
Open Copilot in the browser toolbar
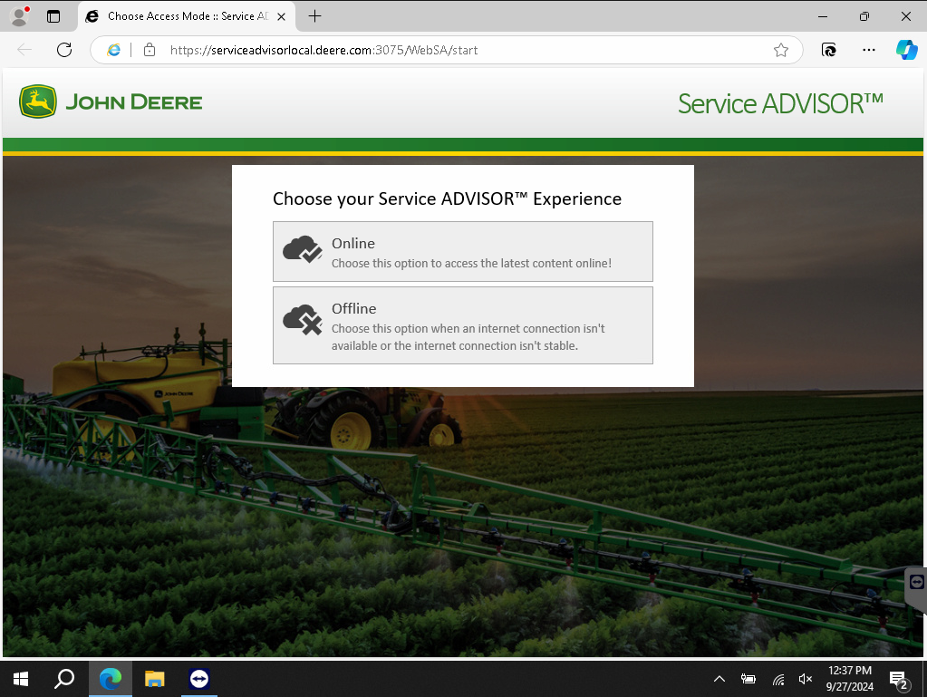(x=909, y=50)
